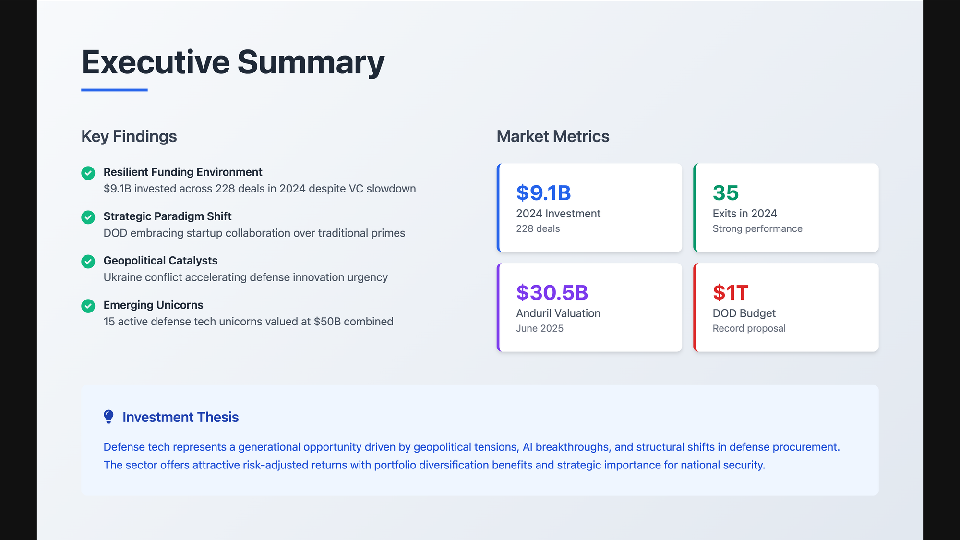Viewport: 960px width, 540px height.
Task: Click the 15 active defense tech unicorns line
Action: [x=248, y=322]
